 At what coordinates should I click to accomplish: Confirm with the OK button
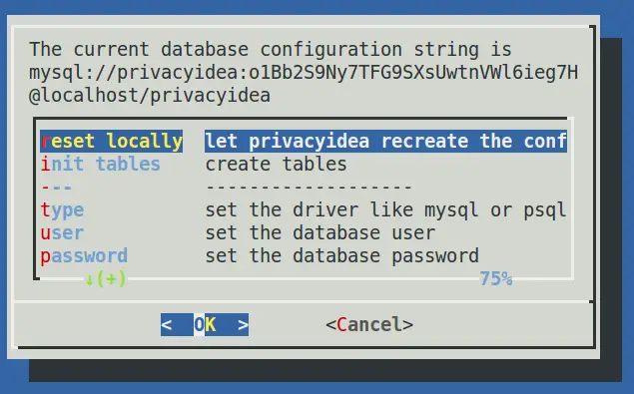click(205, 324)
